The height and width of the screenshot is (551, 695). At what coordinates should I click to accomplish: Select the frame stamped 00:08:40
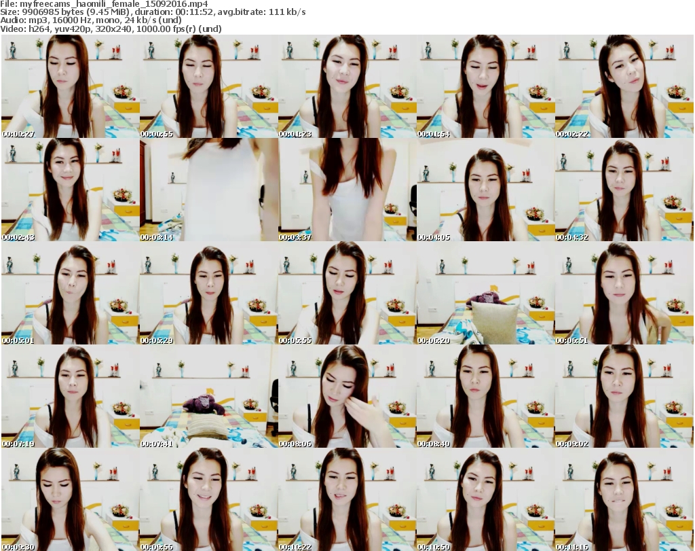[x=485, y=396]
